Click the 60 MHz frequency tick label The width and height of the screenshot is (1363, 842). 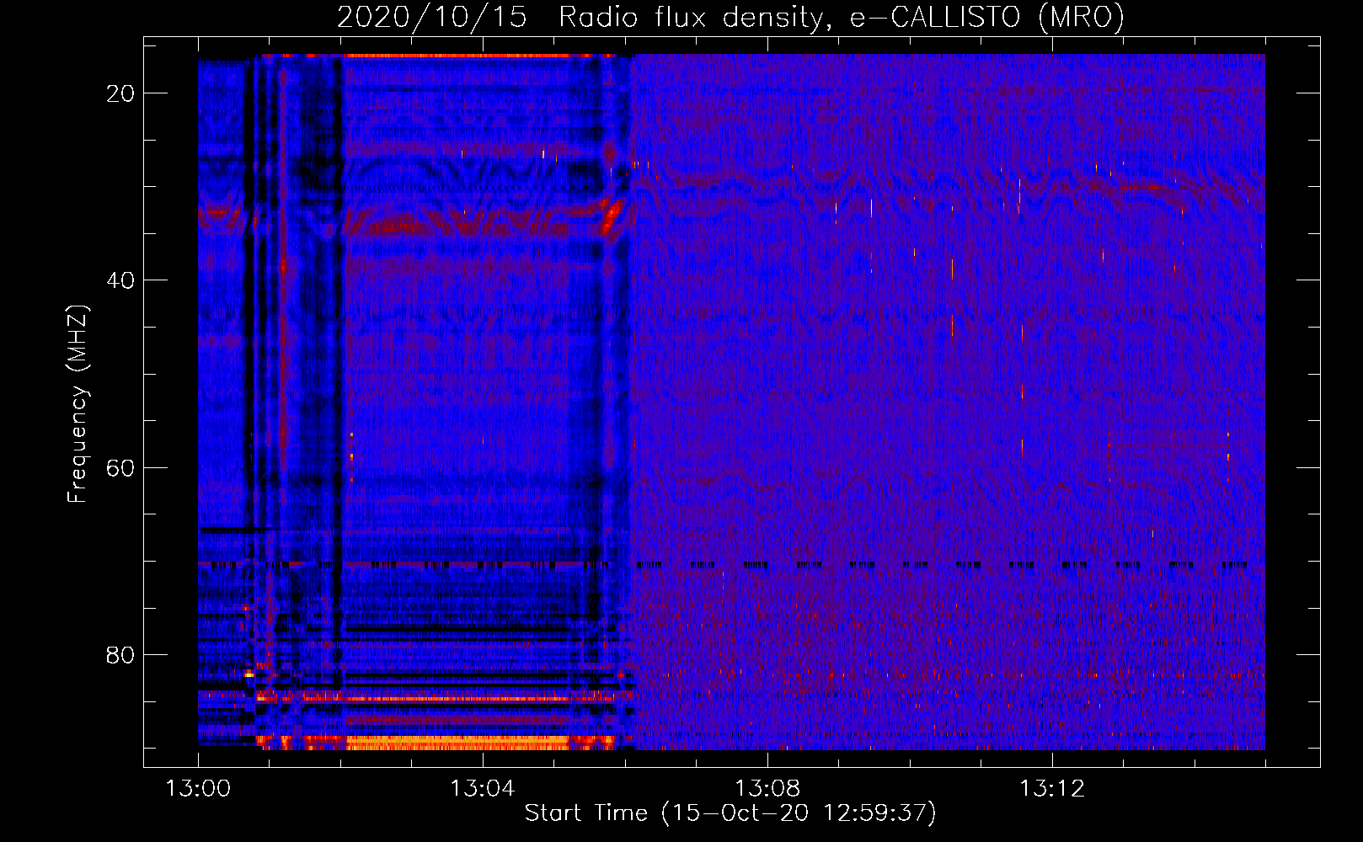tap(121, 467)
